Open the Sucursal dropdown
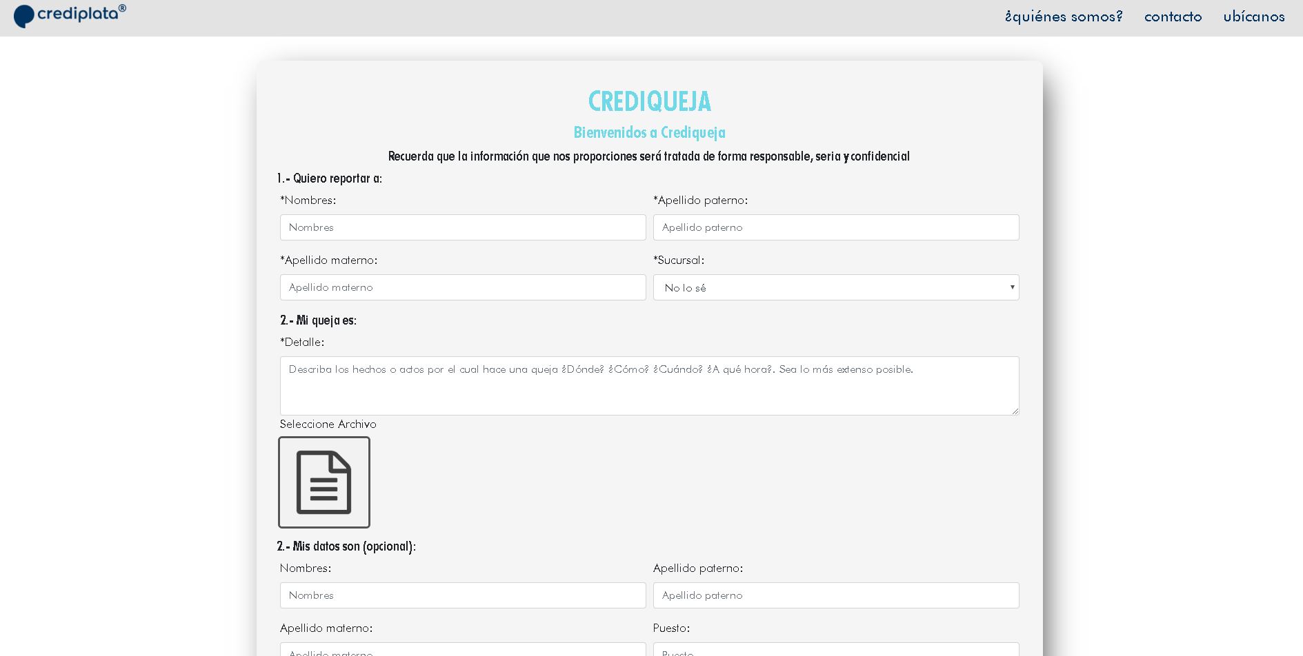Viewport: 1303px width, 656px height. [836, 287]
